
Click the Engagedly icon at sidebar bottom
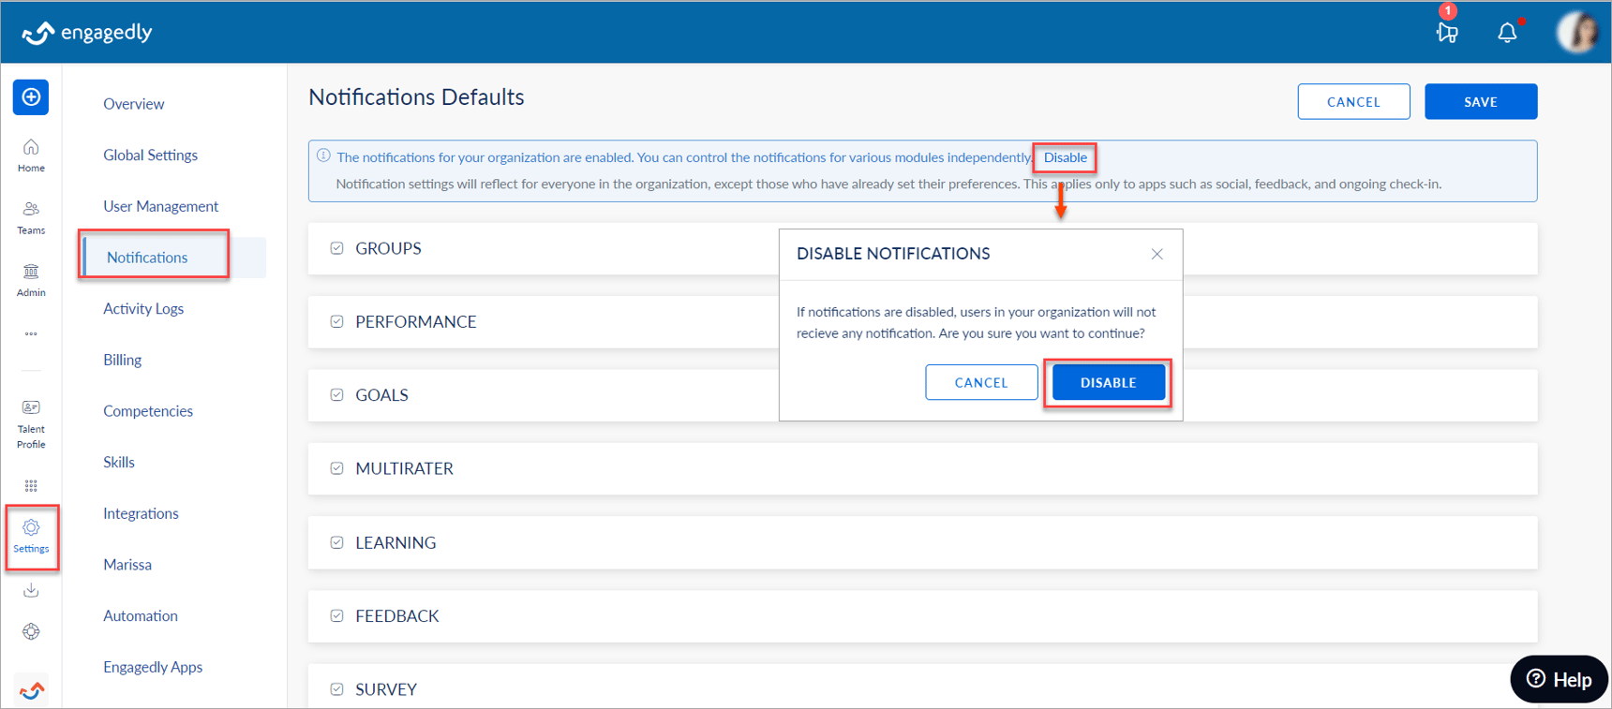31,690
